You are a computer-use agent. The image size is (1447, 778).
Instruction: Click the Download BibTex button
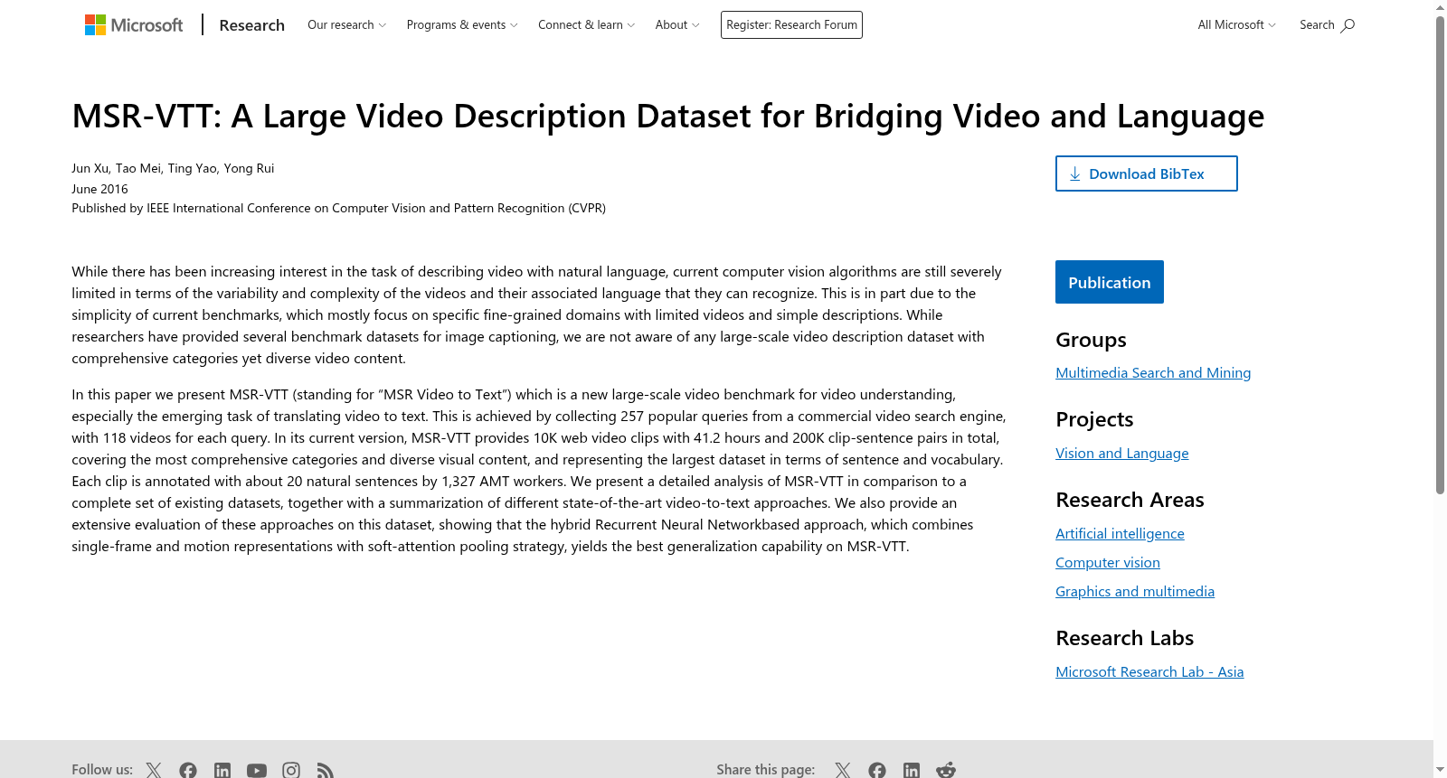tap(1147, 173)
